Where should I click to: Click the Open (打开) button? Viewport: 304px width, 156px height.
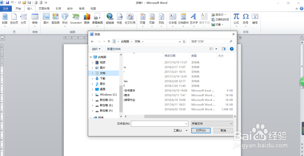pyautogui.click(x=201, y=130)
